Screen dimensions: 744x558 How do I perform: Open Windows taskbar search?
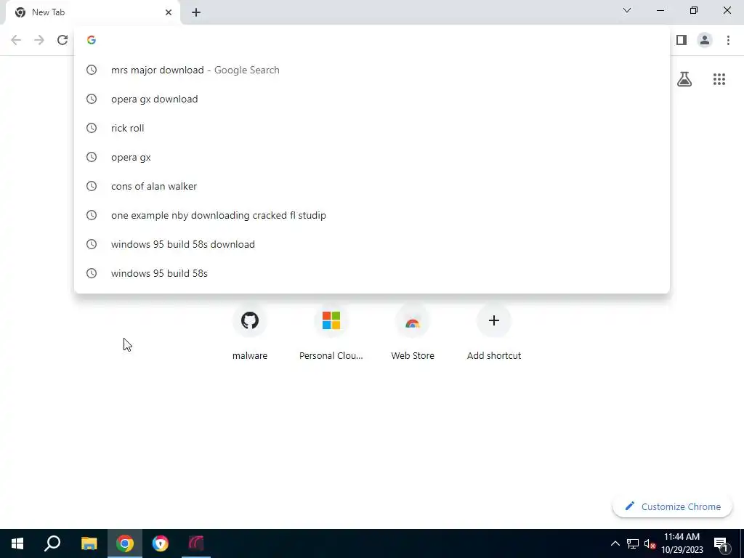(x=52, y=543)
